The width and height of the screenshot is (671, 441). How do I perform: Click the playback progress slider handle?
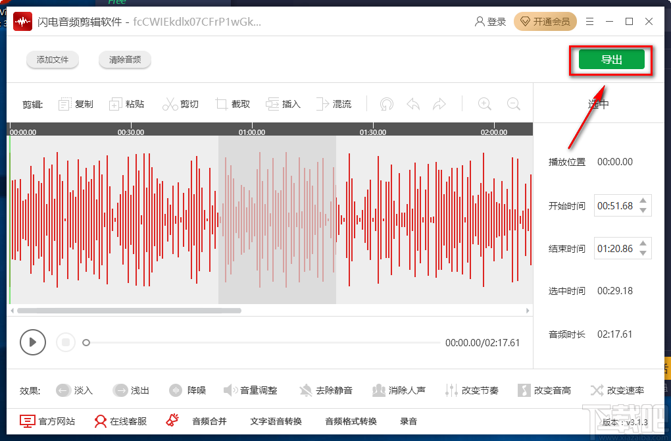86,342
